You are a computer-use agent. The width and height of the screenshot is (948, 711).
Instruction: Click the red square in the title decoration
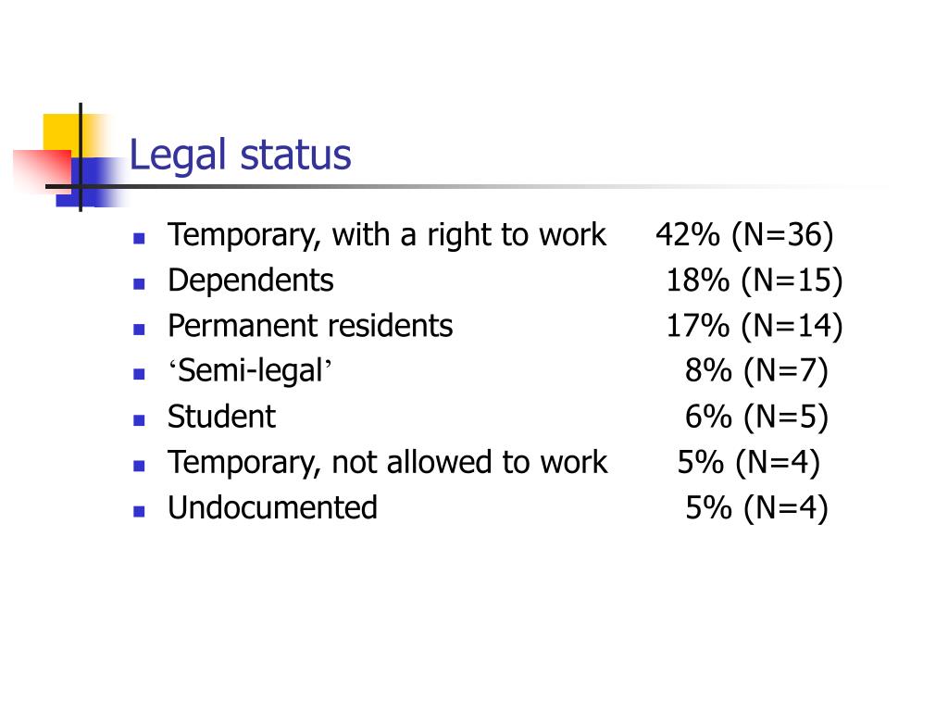pyautogui.click(x=43, y=171)
